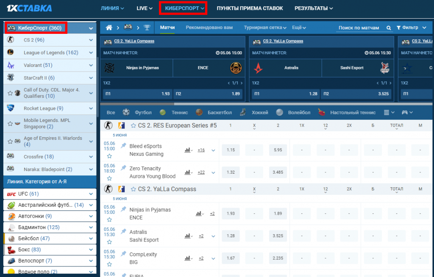Open the search magnifier icon
This screenshot has width=434, height=277.
tap(389, 28)
